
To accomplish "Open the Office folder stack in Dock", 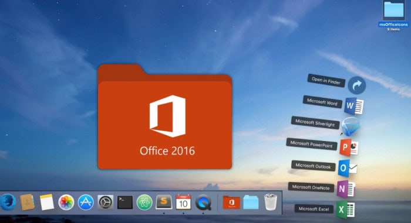I will [231, 203].
